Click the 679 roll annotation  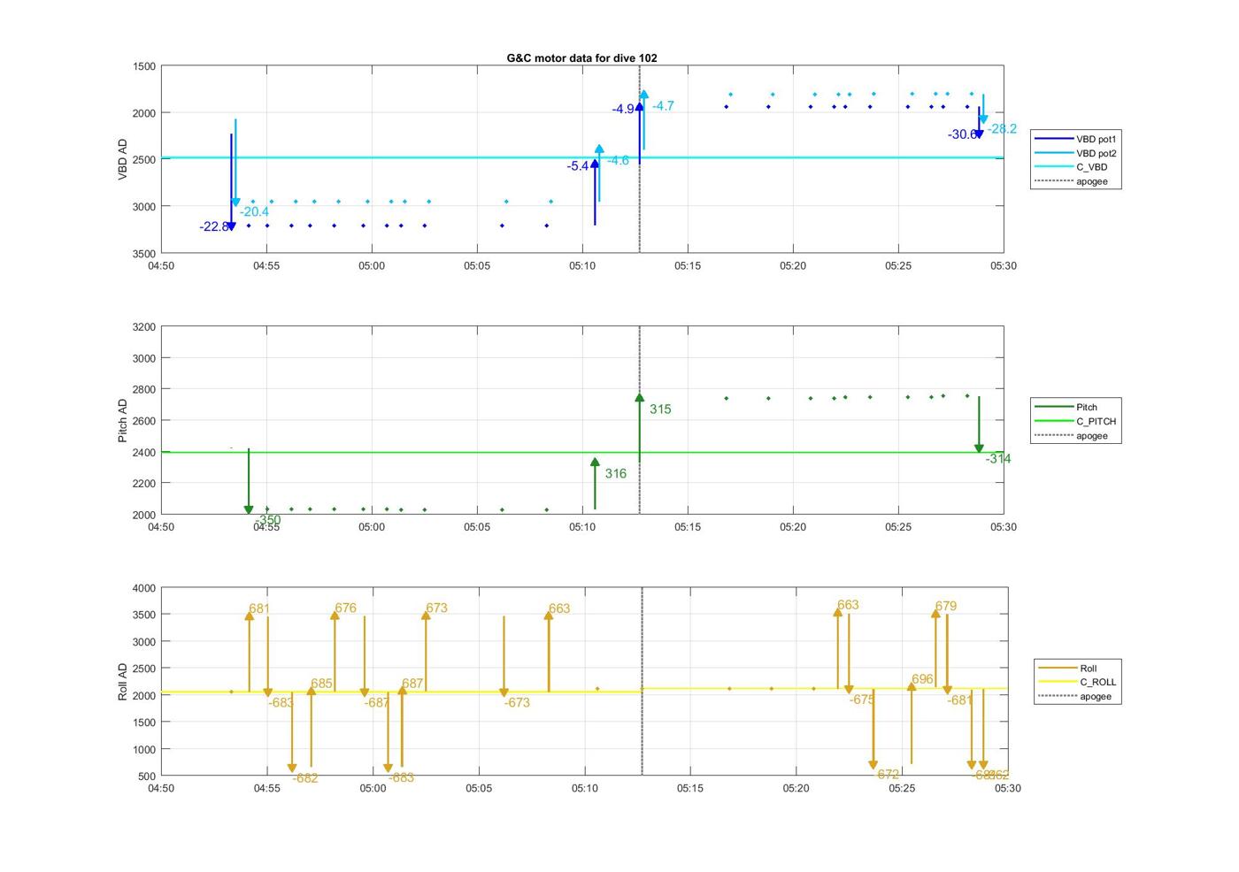pos(946,607)
